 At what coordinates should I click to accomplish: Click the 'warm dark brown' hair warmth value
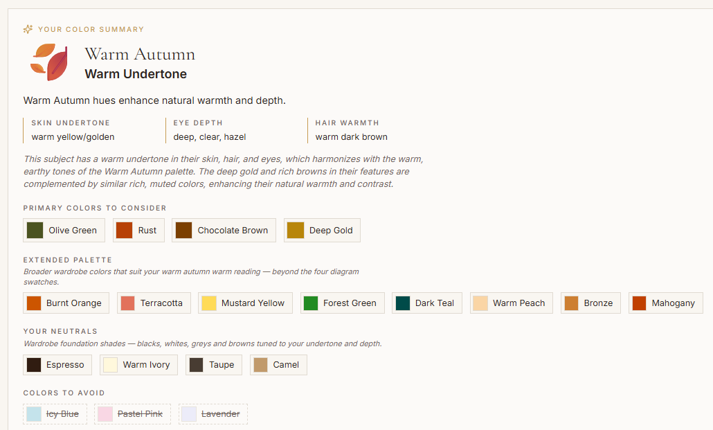352,137
